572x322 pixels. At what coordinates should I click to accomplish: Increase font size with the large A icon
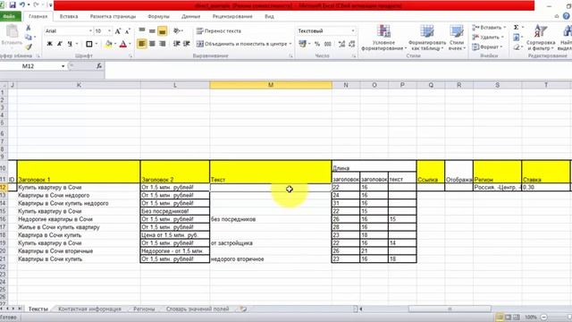(x=118, y=31)
